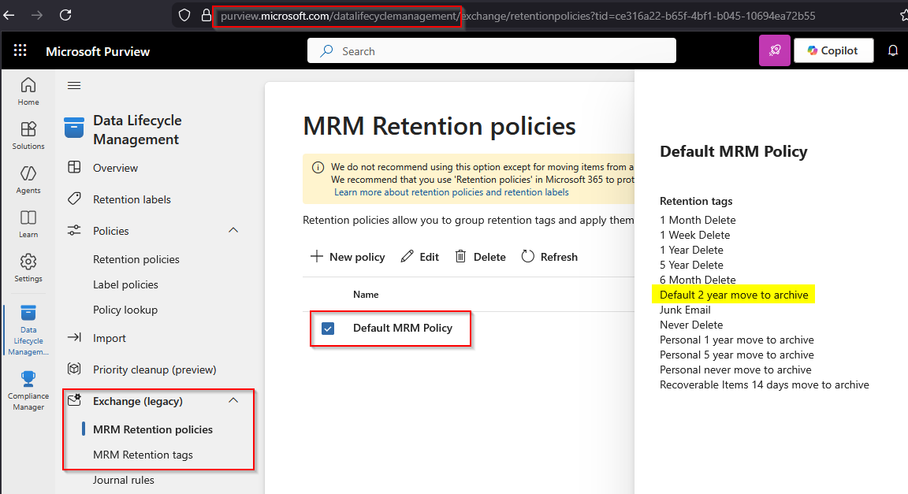The image size is (908, 494).
Task: Click the purple rocket icon button
Action: coord(774,50)
